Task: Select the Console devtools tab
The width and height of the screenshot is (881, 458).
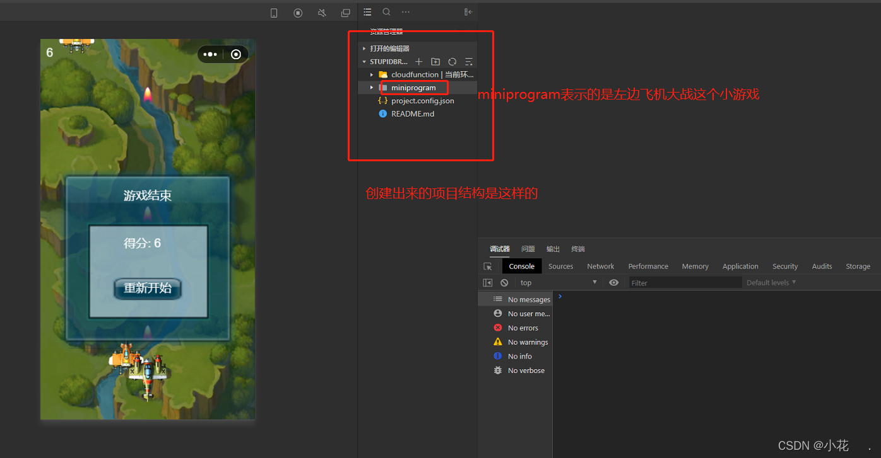Action: click(522, 266)
